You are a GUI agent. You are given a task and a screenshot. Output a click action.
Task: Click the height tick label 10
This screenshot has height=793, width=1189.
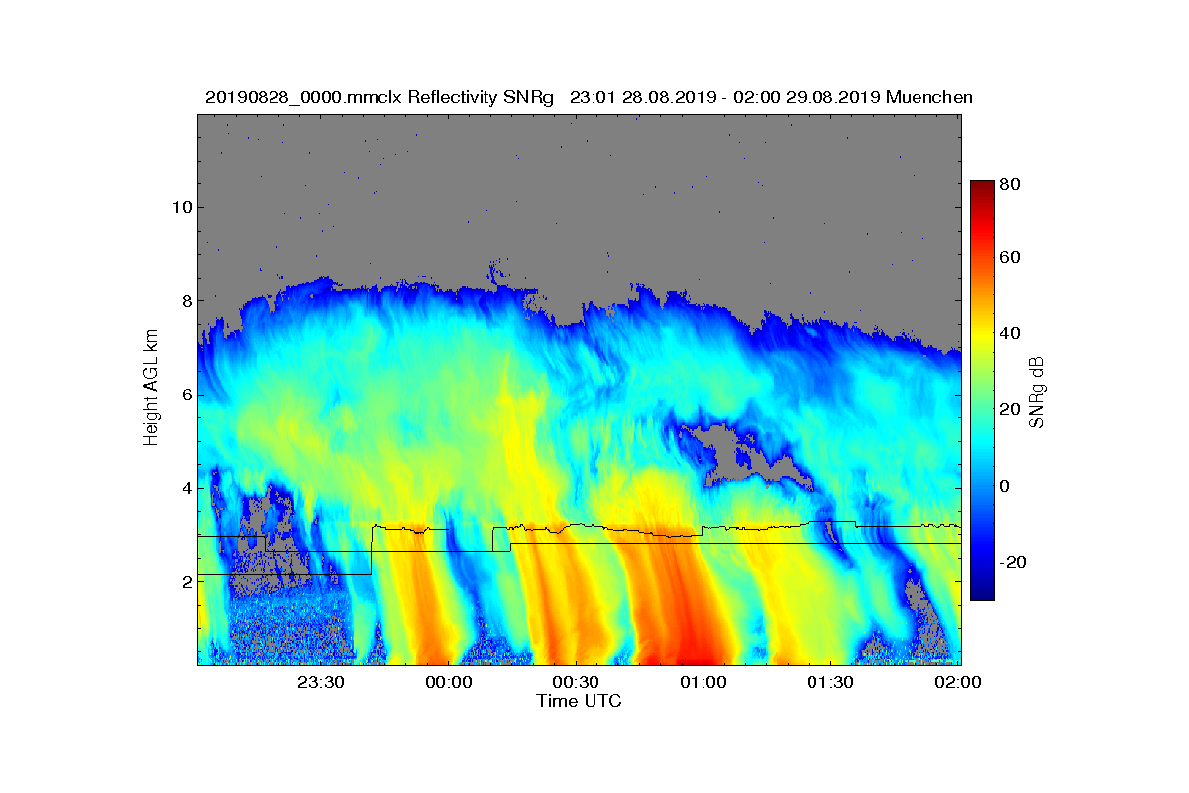point(180,207)
